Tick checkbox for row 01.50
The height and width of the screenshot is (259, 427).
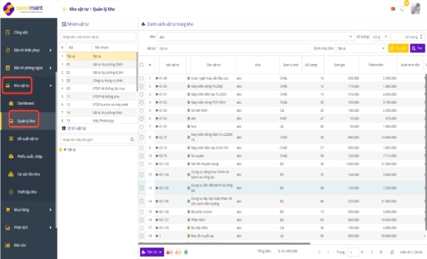142,86
